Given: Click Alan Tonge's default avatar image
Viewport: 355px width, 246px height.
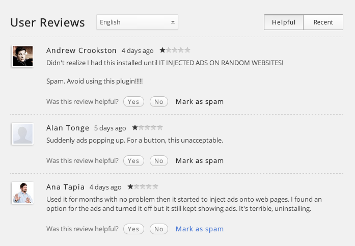Looking at the screenshot, I should coord(22,133).
